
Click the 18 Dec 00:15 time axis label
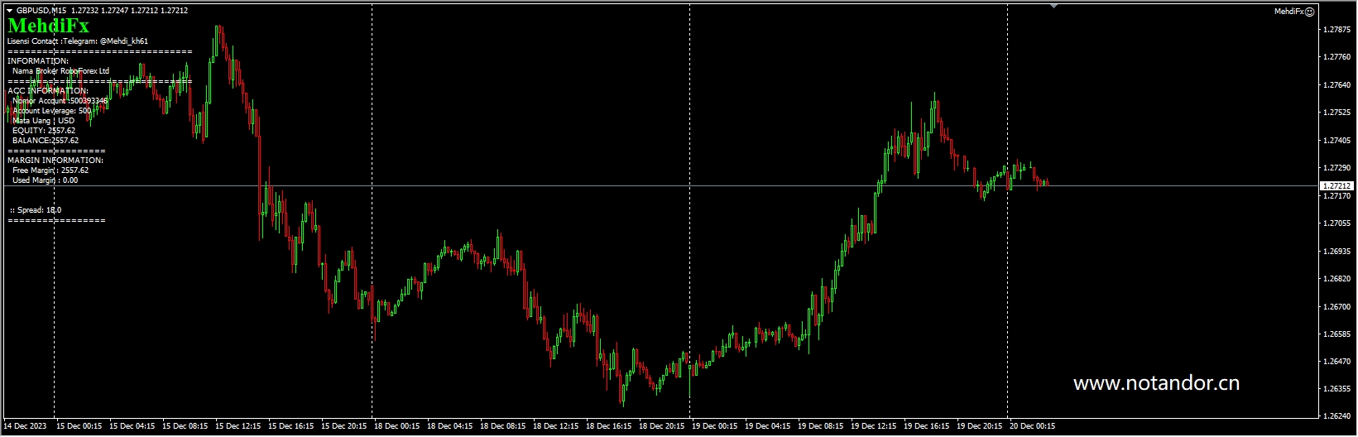397,426
